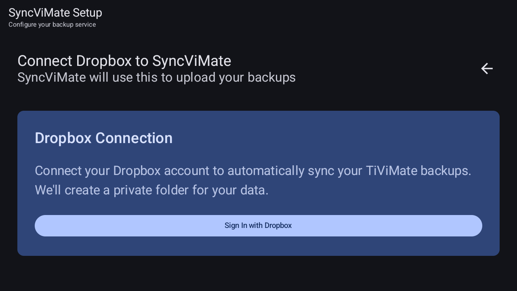Click the SyncViMate Setup title
The width and height of the screenshot is (517, 291).
pyautogui.click(x=55, y=13)
